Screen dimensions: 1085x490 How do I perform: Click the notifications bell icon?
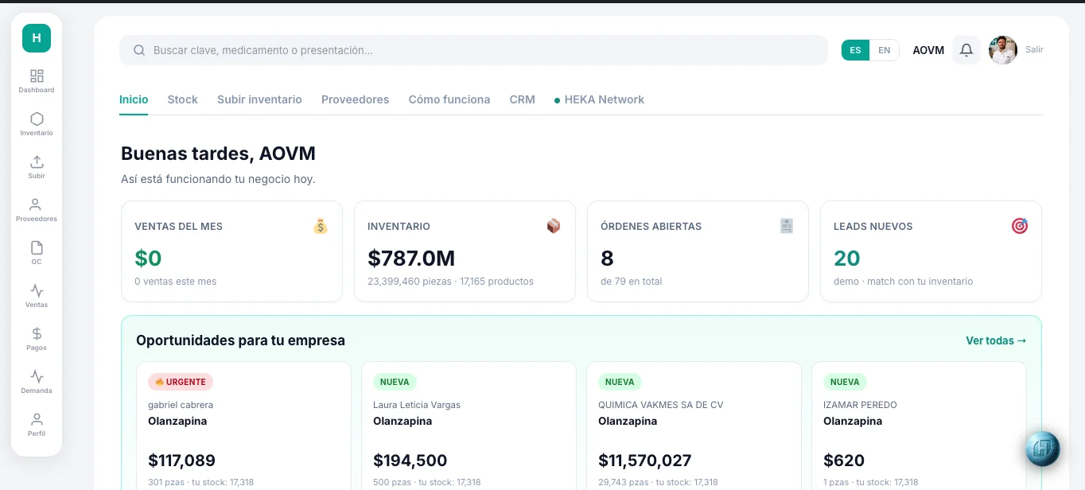pyautogui.click(x=966, y=50)
